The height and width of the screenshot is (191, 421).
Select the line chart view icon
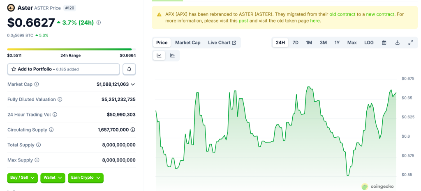click(159, 55)
